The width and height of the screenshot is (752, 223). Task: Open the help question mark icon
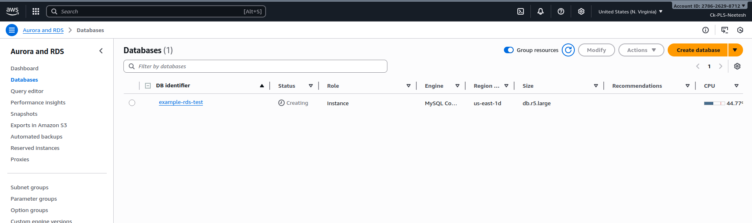[x=561, y=11]
